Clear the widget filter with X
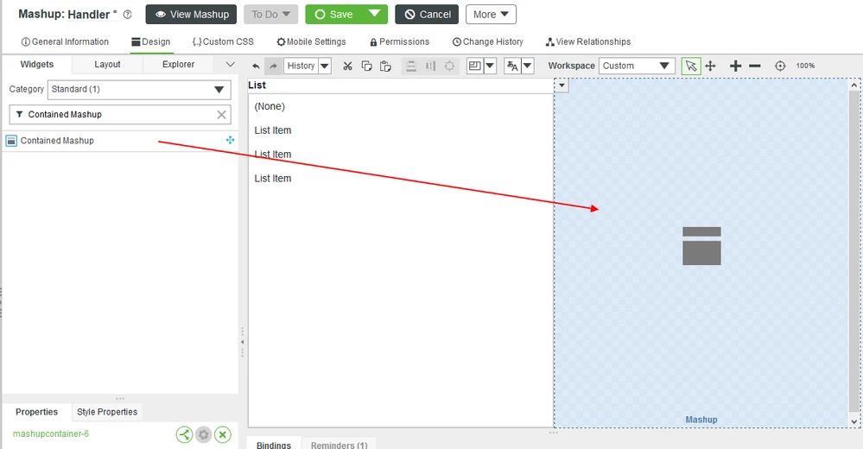Viewport: 863px width, 449px height. click(x=221, y=115)
